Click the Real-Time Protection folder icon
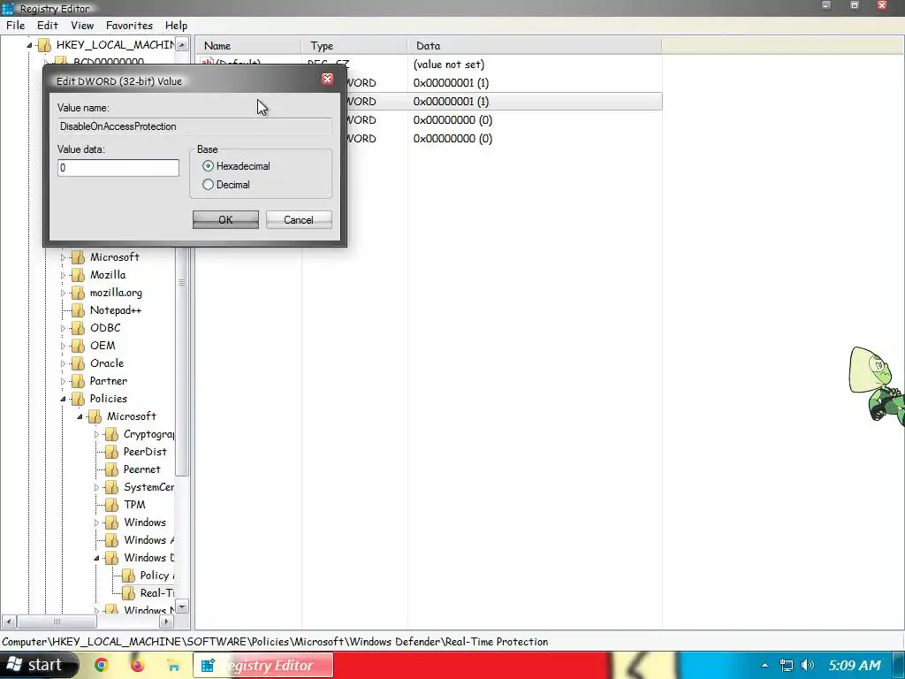 [x=129, y=593]
